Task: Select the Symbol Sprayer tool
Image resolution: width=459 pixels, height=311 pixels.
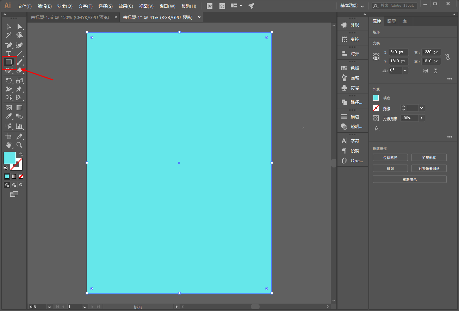Action: (x=9, y=126)
